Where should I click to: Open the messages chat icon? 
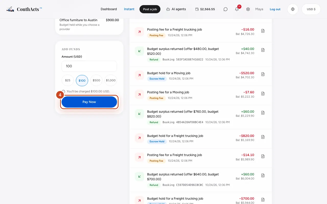(x=226, y=9)
